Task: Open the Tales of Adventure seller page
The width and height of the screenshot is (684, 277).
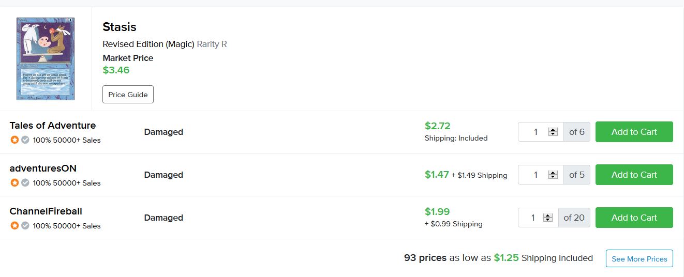Action: [53, 126]
